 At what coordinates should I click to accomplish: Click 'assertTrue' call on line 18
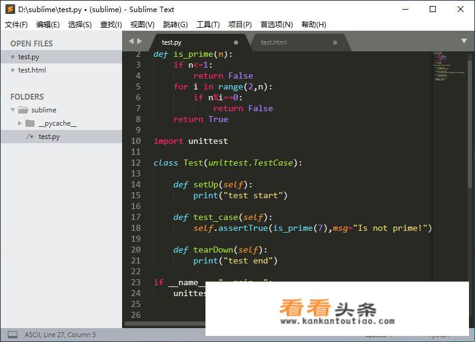(x=243, y=228)
